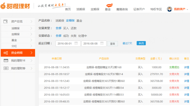Image resolution: width=190 pixels, height=106 pixels.
Task: Open the end date calendar icon
Action: (102, 43)
